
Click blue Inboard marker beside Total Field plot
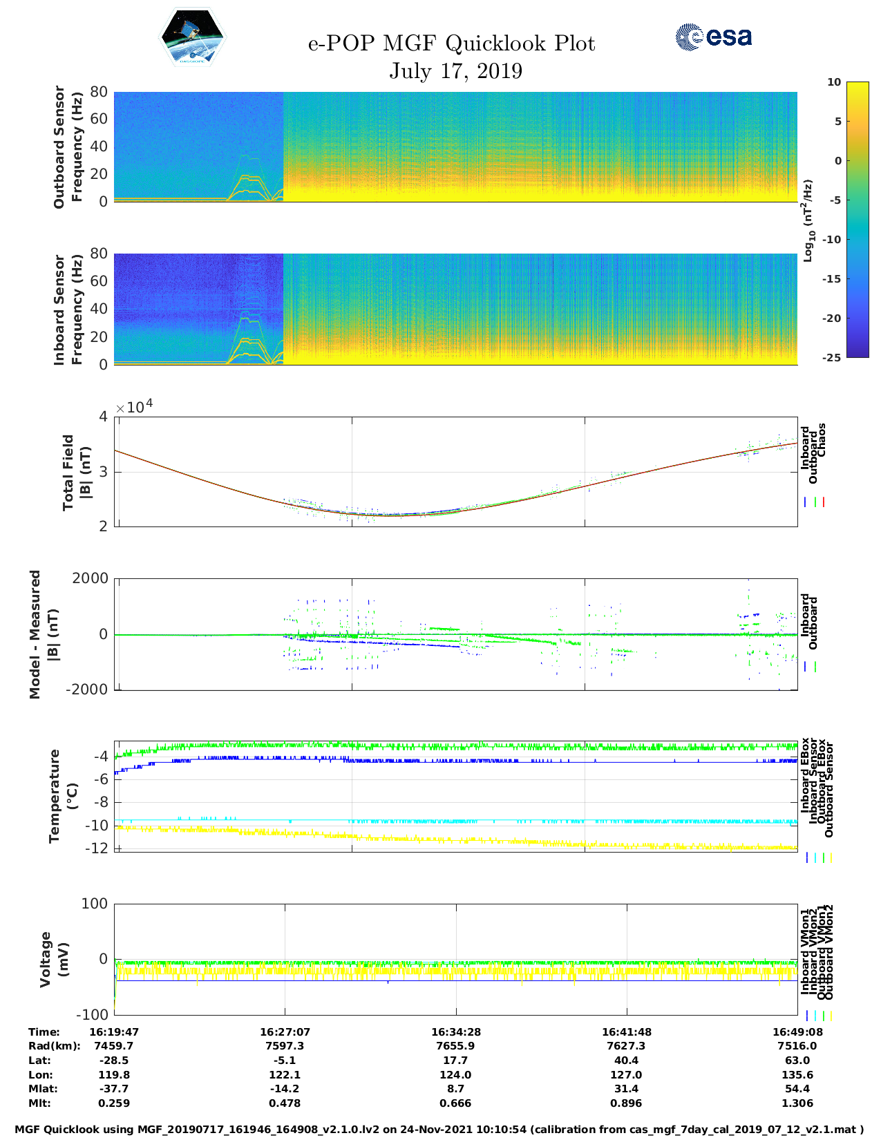click(x=806, y=502)
